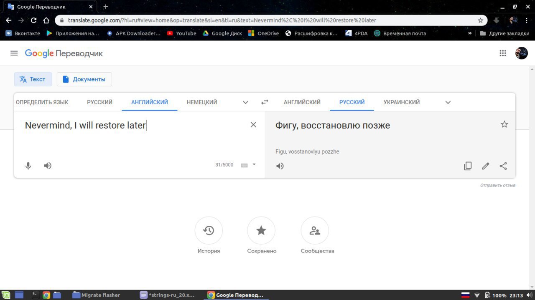Open the Расшифровка к... bookmark
Image resolution: width=535 pixels, height=300 pixels.
click(x=311, y=33)
